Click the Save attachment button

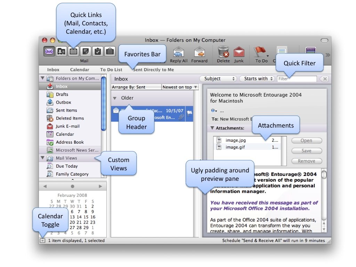point(306,151)
